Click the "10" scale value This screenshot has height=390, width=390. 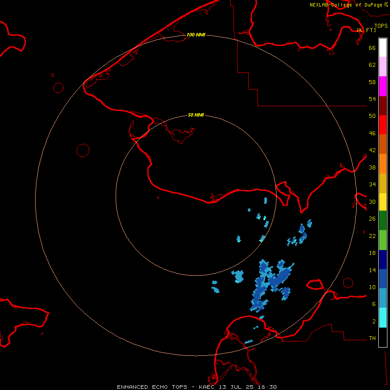point(372,287)
